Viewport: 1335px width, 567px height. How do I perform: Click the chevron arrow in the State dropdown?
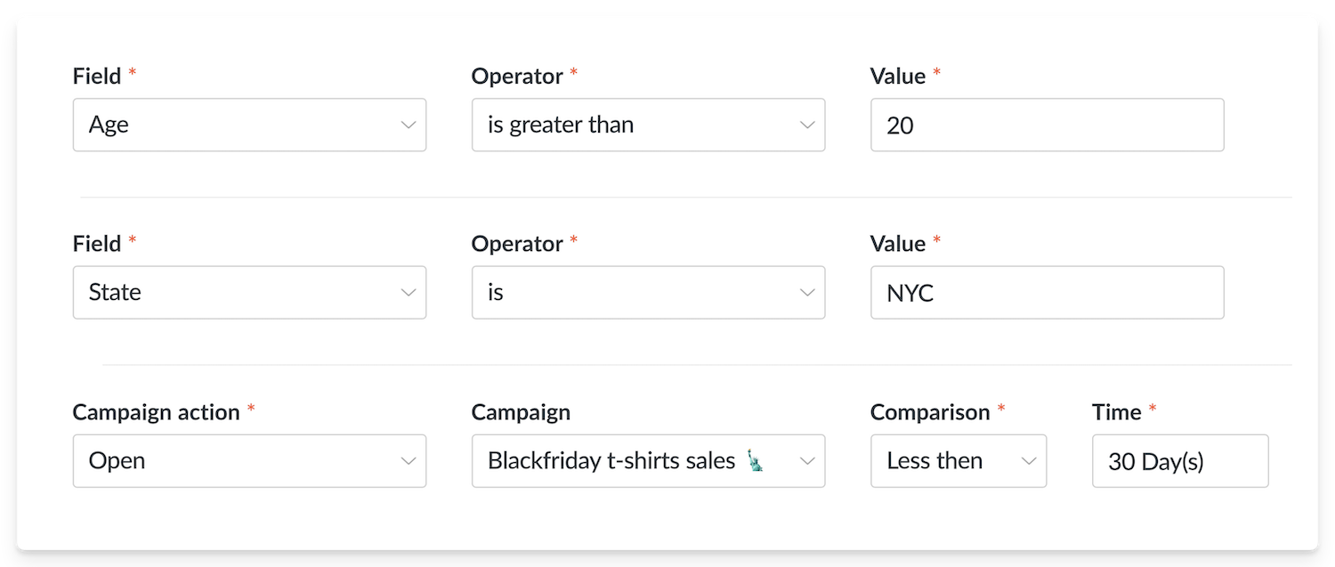(x=409, y=293)
